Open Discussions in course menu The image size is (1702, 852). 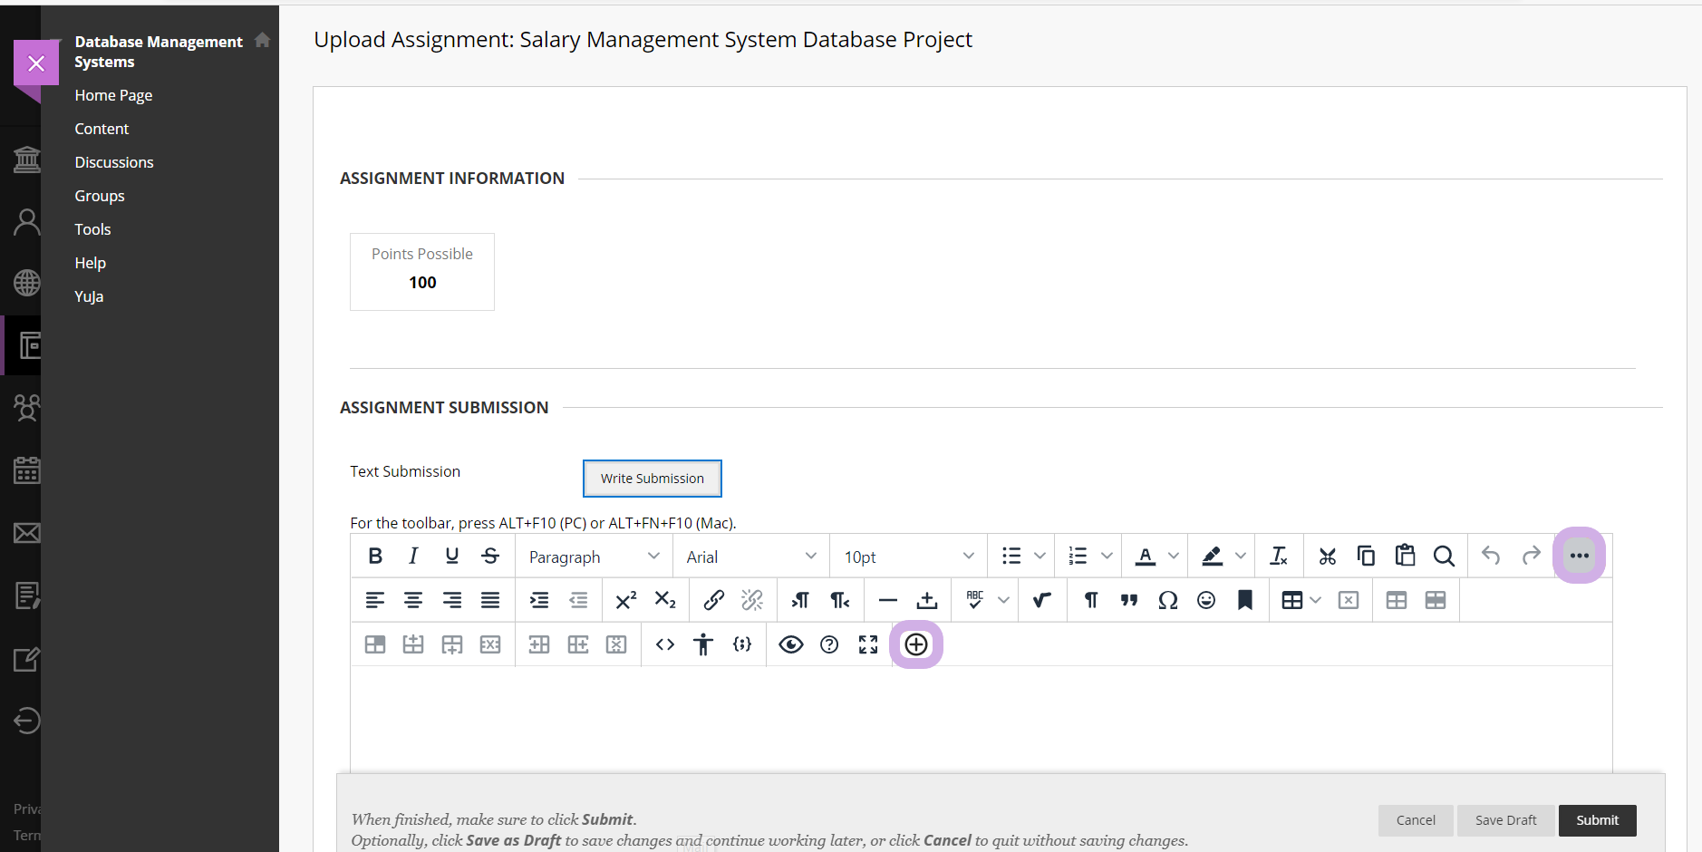click(114, 162)
